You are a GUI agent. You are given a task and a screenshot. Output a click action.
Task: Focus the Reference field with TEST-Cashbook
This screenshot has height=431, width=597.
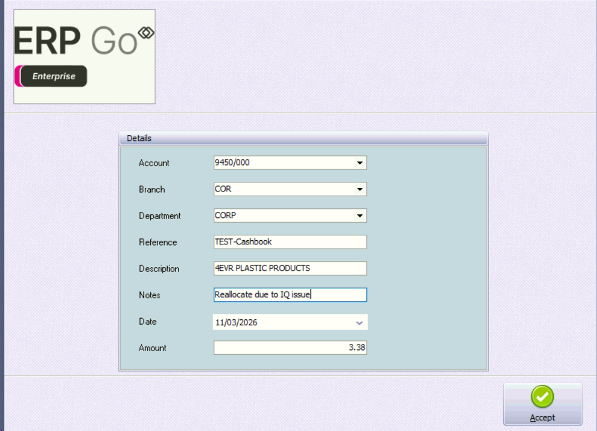tap(289, 242)
